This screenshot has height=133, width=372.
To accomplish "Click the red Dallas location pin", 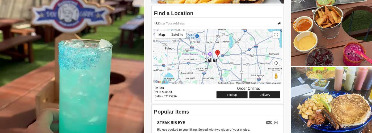I will point(218,53).
